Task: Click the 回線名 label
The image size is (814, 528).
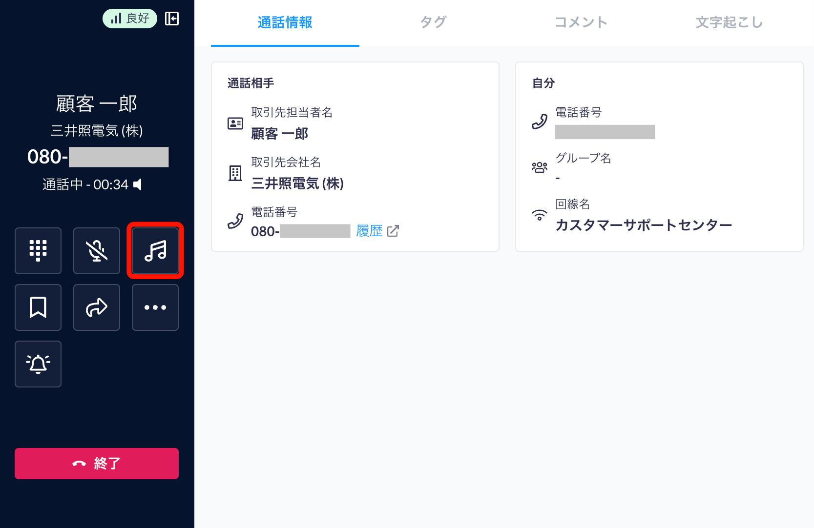Action: [573, 204]
